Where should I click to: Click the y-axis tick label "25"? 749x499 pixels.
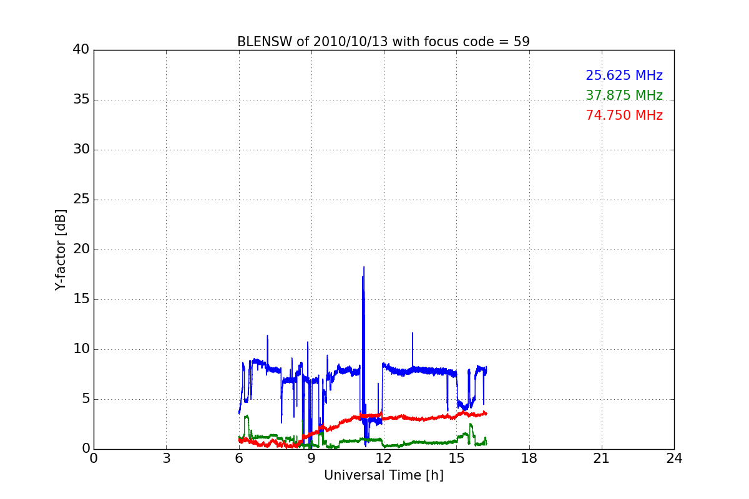coord(81,200)
